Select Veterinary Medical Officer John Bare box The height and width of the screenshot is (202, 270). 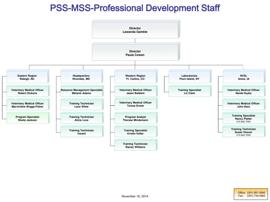coord(244,104)
